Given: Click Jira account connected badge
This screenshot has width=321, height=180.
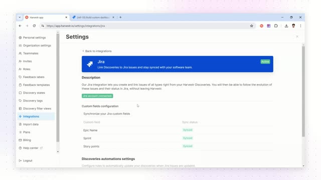Looking at the screenshot, I should pos(97,96).
